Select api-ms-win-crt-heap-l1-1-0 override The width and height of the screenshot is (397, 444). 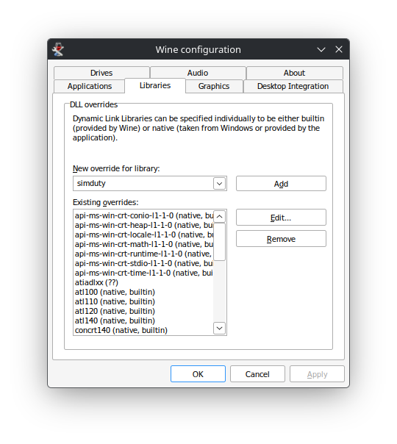coord(143,225)
